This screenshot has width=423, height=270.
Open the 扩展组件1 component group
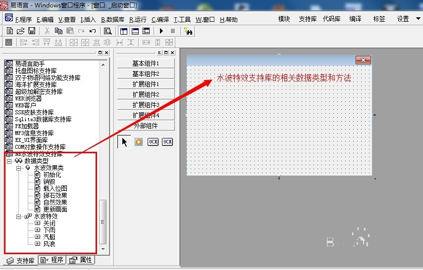146,84
